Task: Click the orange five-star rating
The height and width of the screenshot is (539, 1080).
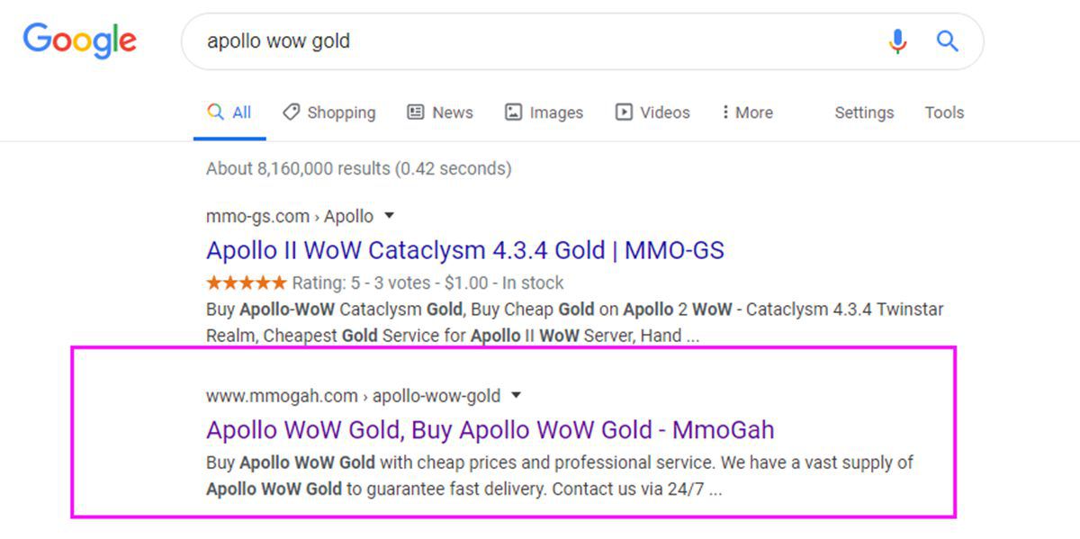Action: click(247, 283)
